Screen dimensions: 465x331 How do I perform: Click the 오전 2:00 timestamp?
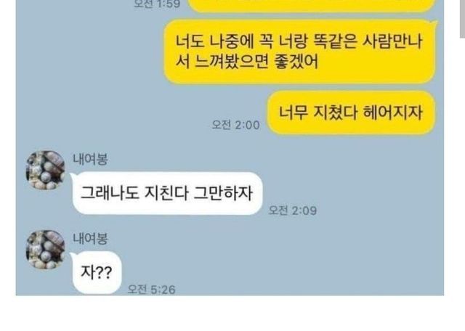point(235,125)
